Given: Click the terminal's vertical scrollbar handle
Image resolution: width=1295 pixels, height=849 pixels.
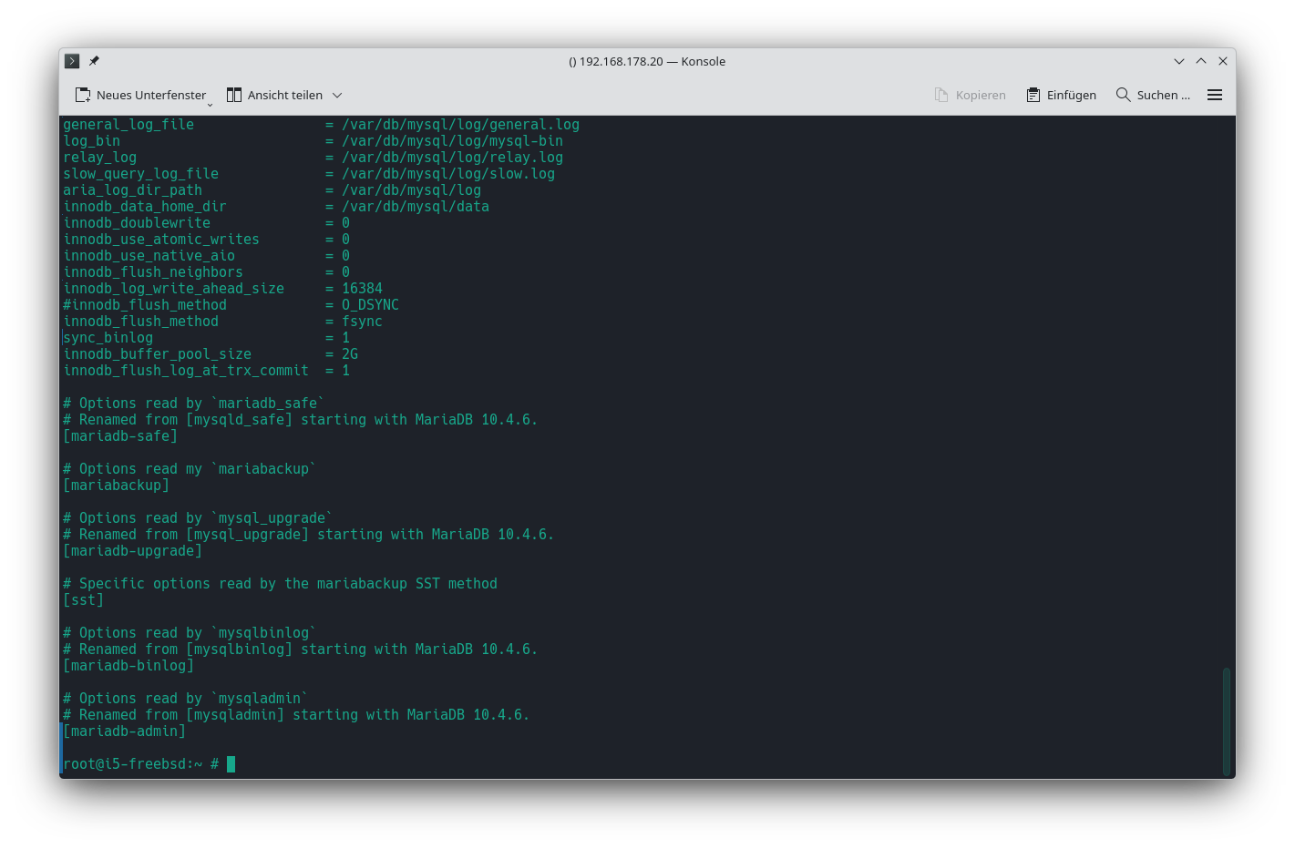Looking at the screenshot, I should [x=1227, y=721].
